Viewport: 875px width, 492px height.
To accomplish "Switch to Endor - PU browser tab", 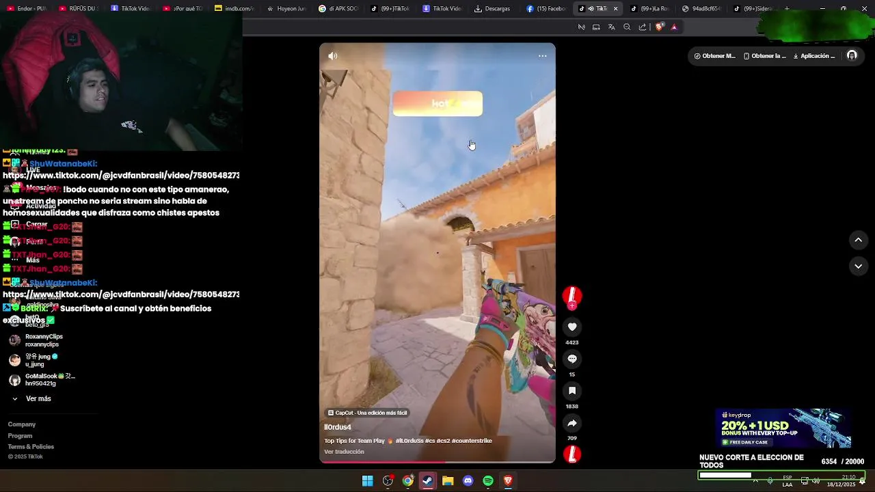I will tap(27, 9).
